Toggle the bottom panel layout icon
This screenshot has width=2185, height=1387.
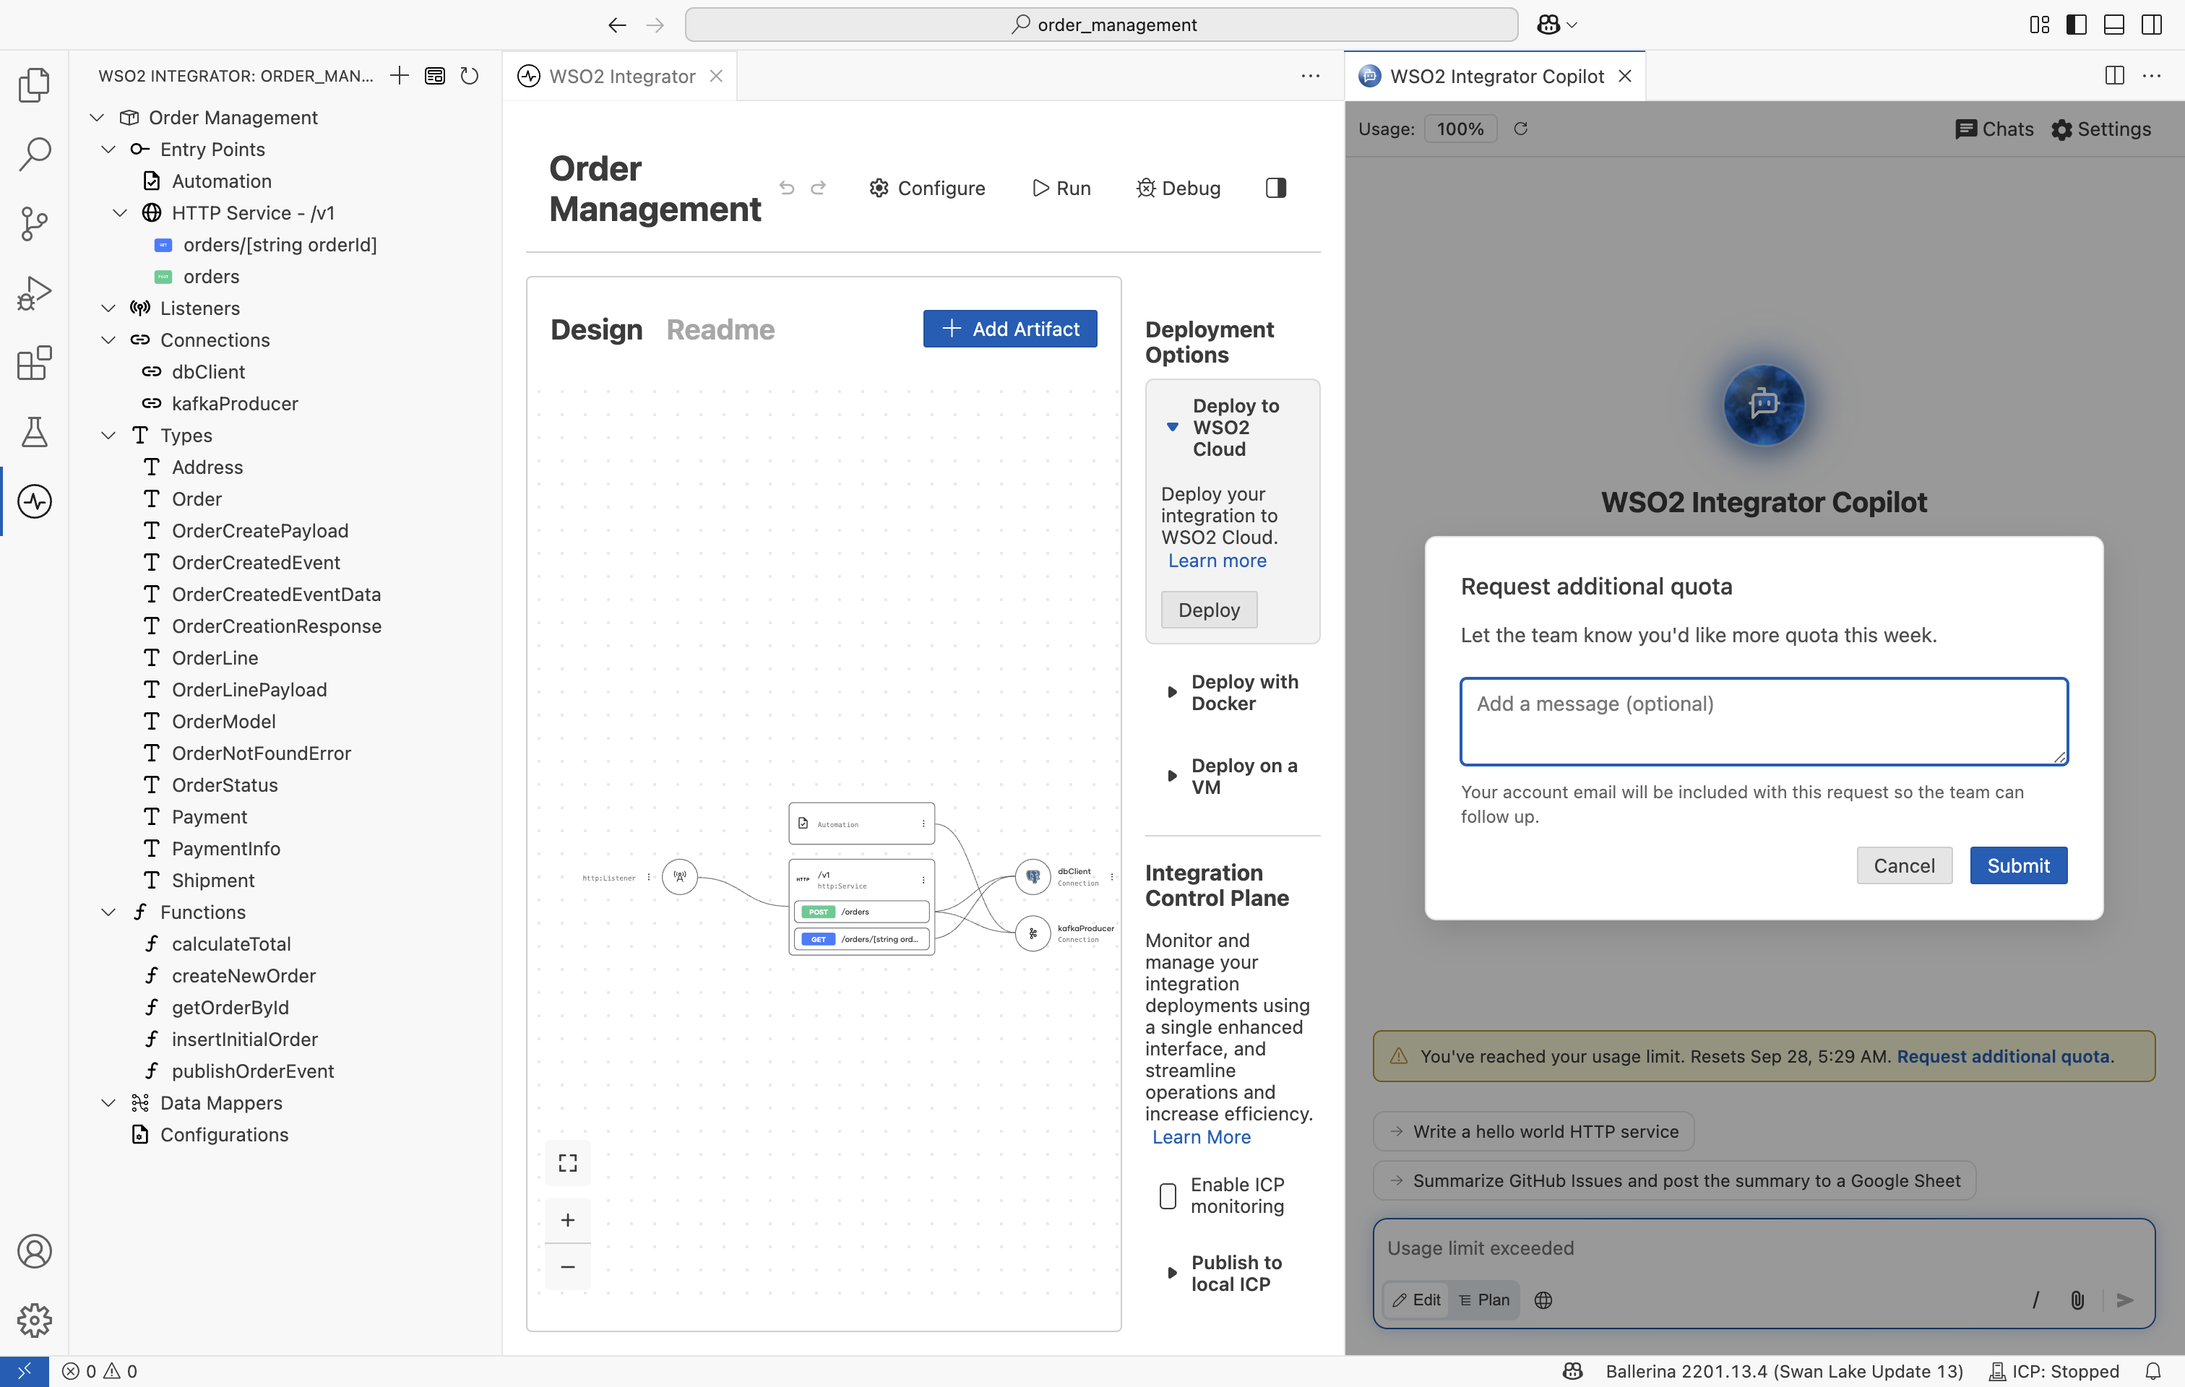[2113, 25]
